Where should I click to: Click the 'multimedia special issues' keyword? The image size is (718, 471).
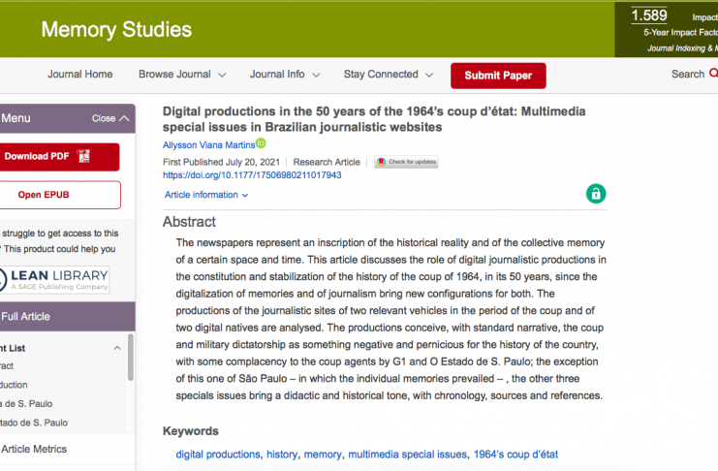(x=406, y=454)
